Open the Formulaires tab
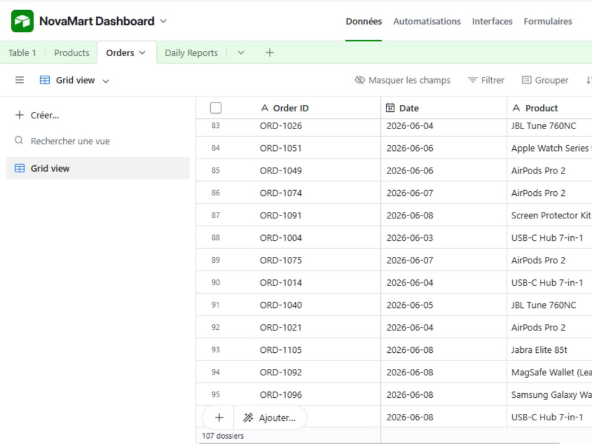This screenshot has height=444, width=592. point(548,21)
